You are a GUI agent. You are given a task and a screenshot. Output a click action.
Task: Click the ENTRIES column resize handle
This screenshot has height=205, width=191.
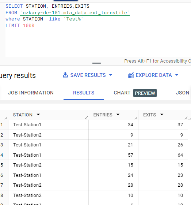click(x=136, y=118)
